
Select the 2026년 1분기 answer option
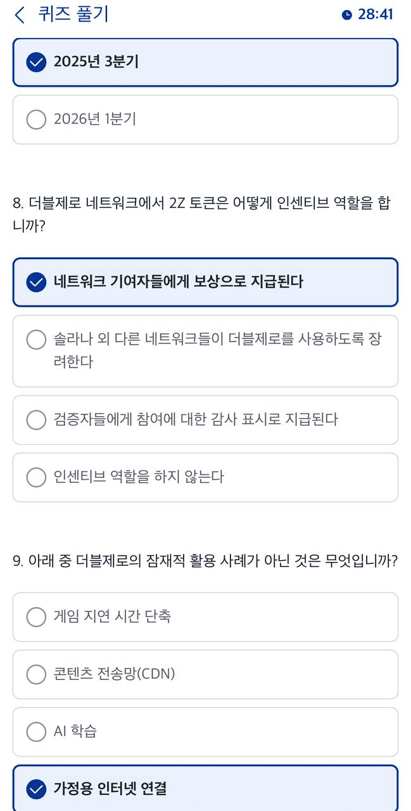tap(205, 119)
